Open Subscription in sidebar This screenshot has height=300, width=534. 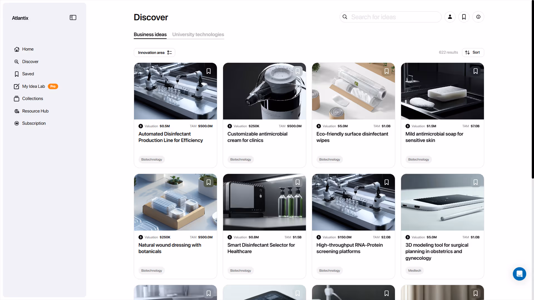click(34, 123)
